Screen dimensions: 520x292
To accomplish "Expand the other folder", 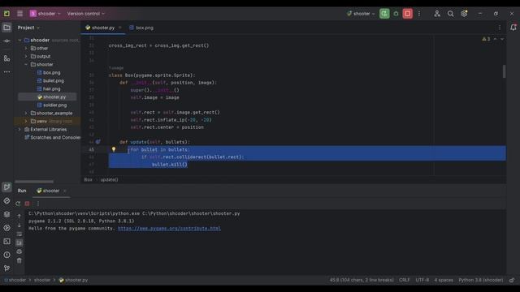I will click(x=26, y=49).
